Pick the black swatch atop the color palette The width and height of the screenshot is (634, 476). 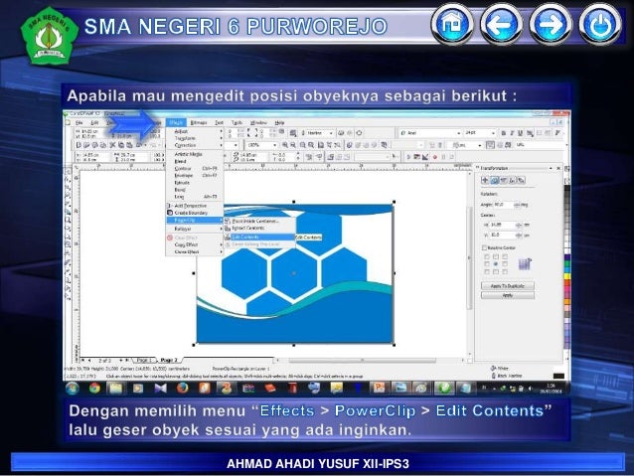point(567,189)
